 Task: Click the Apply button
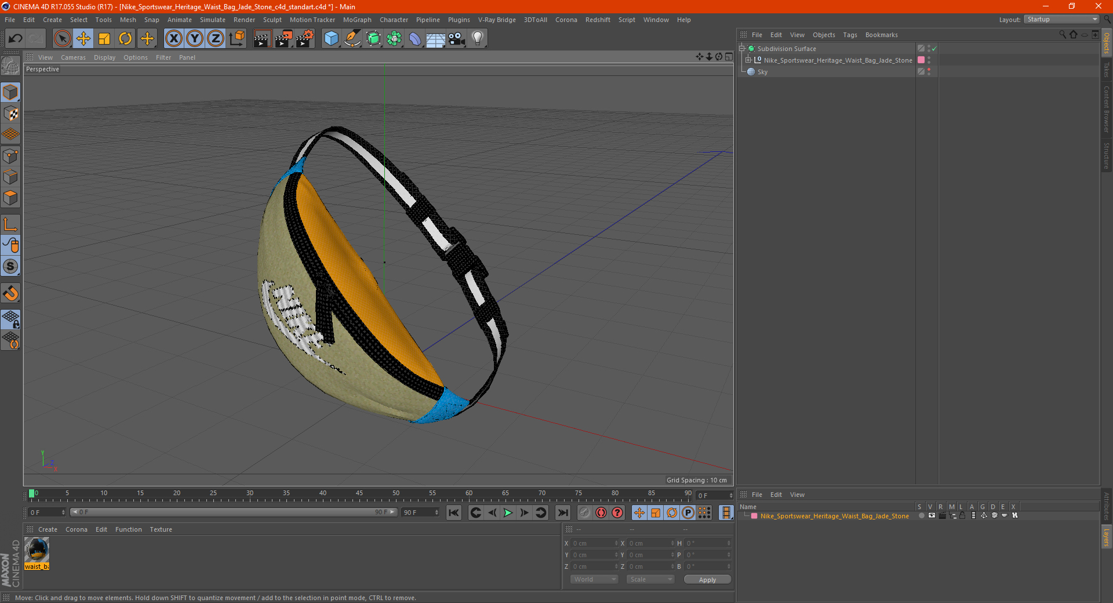(x=707, y=579)
